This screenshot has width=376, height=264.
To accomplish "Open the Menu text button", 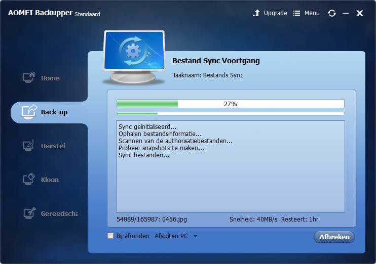I will (312, 13).
